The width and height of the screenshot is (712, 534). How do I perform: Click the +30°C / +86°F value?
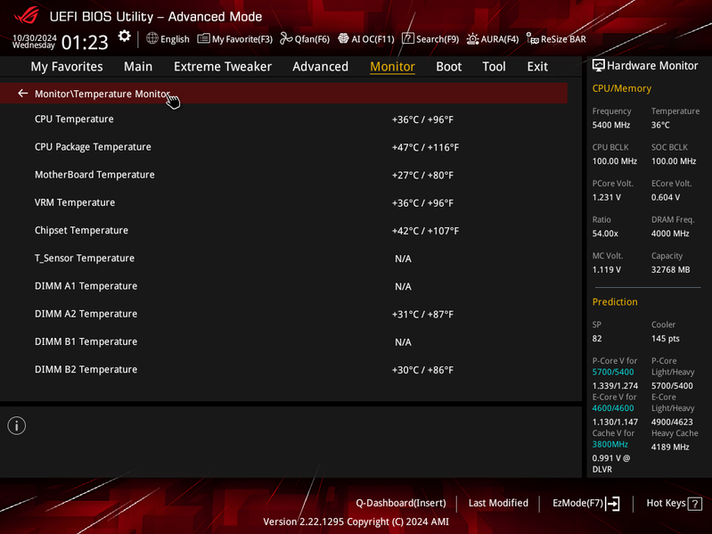(422, 370)
